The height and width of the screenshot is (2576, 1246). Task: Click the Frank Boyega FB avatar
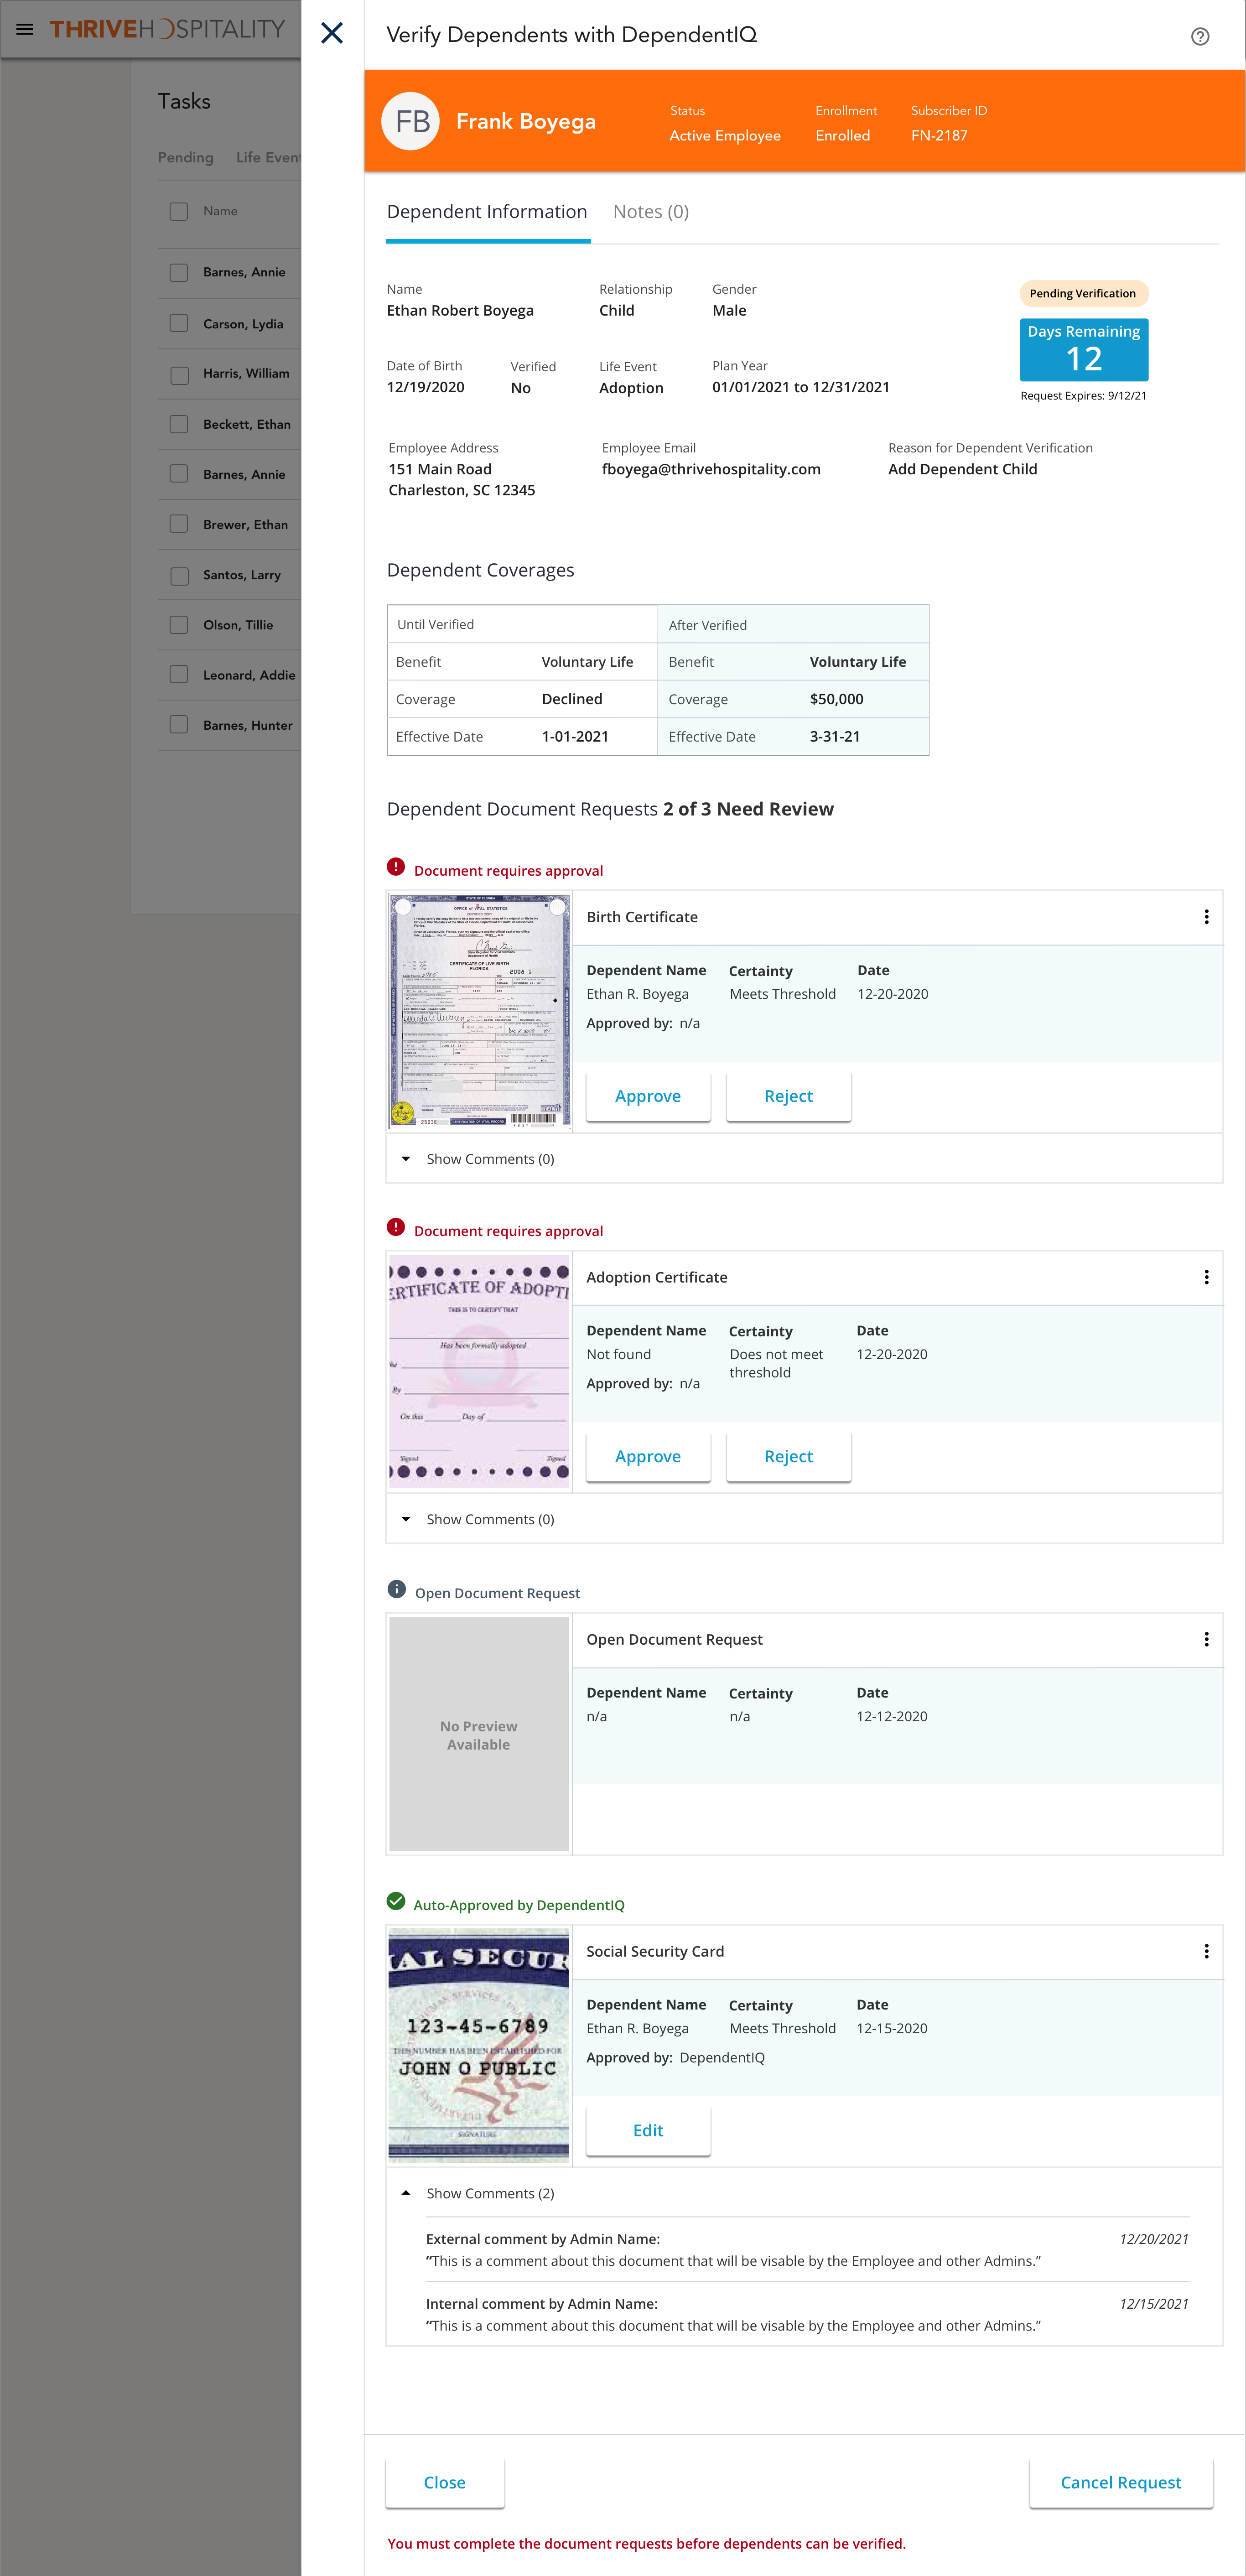(412, 122)
